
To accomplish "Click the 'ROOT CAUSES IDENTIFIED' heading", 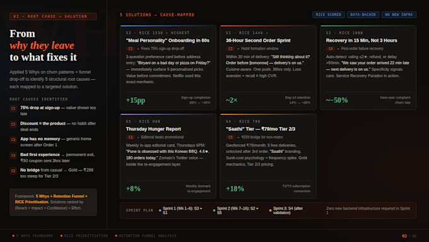I will pyautogui.click(x=38, y=99).
